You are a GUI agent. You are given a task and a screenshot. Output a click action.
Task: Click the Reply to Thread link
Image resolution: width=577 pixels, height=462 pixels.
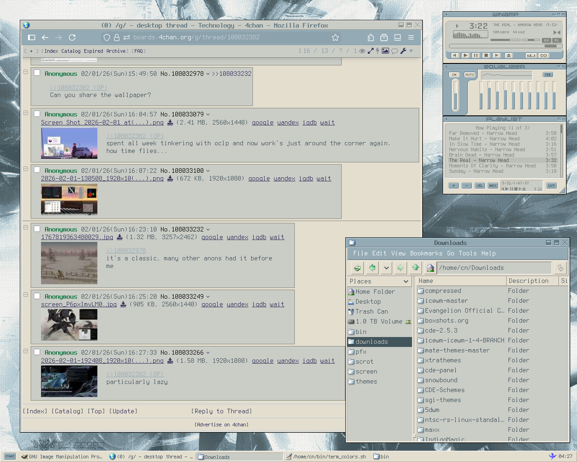tap(221, 411)
